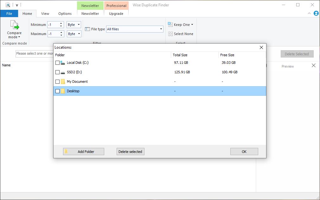Select the '39.03 GB' free size cell
This screenshot has height=200, width=320.
[228, 63]
